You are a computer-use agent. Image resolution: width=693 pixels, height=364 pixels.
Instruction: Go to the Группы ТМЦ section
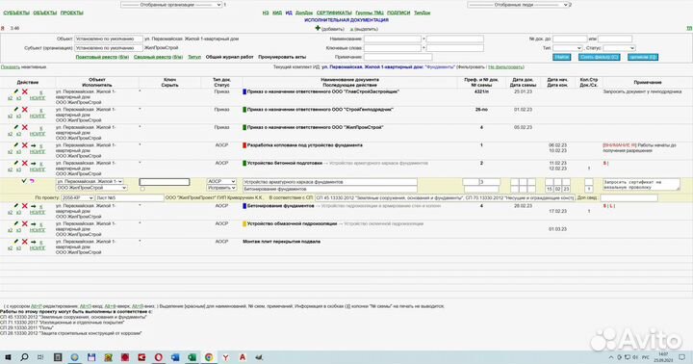370,13
